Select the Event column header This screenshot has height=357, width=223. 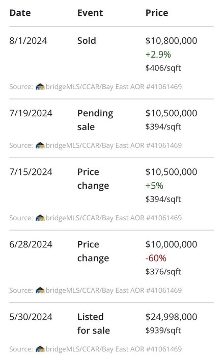tap(90, 13)
